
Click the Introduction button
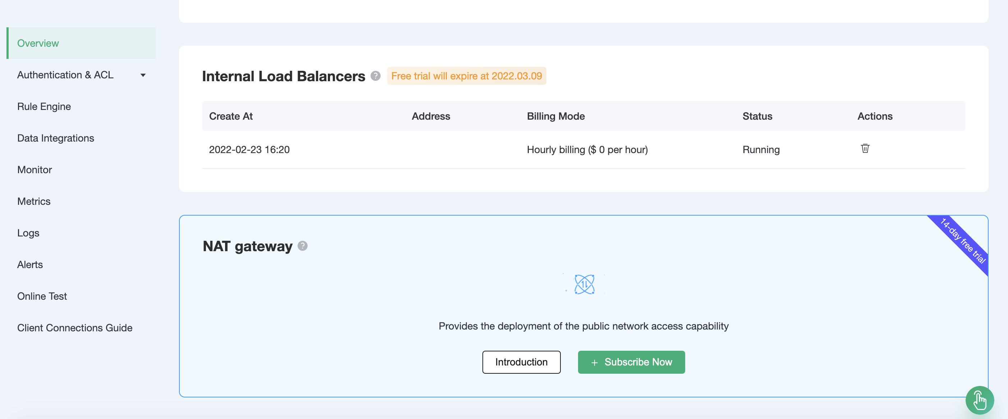[x=521, y=362]
